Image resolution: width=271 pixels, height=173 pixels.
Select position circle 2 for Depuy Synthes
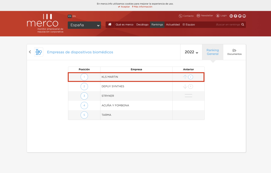click(x=84, y=86)
